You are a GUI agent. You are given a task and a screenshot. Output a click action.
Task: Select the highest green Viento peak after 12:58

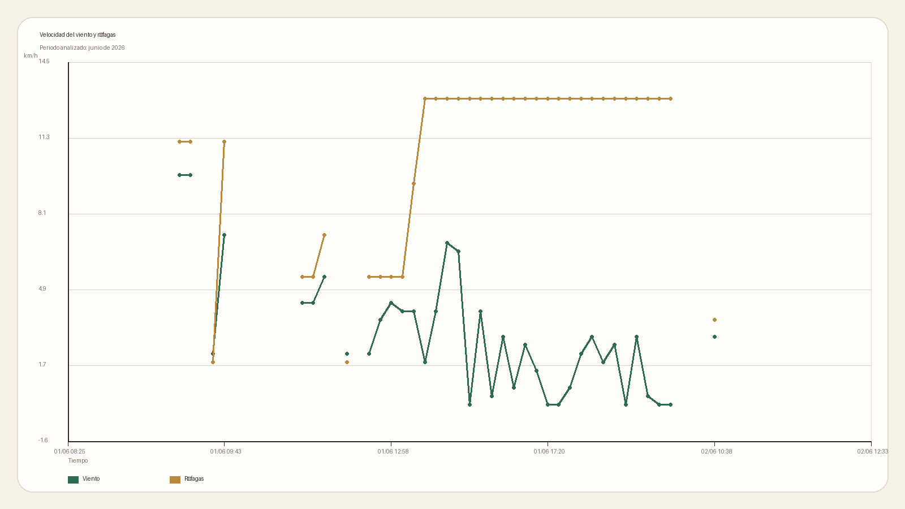pyautogui.click(x=447, y=243)
